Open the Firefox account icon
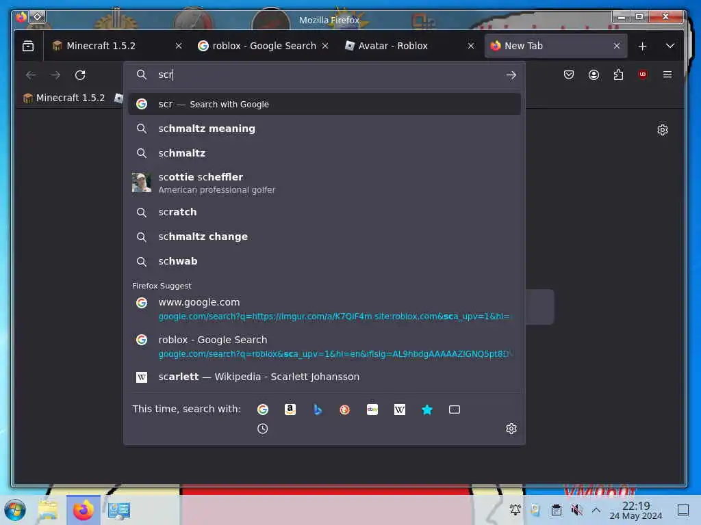 (594, 75)
